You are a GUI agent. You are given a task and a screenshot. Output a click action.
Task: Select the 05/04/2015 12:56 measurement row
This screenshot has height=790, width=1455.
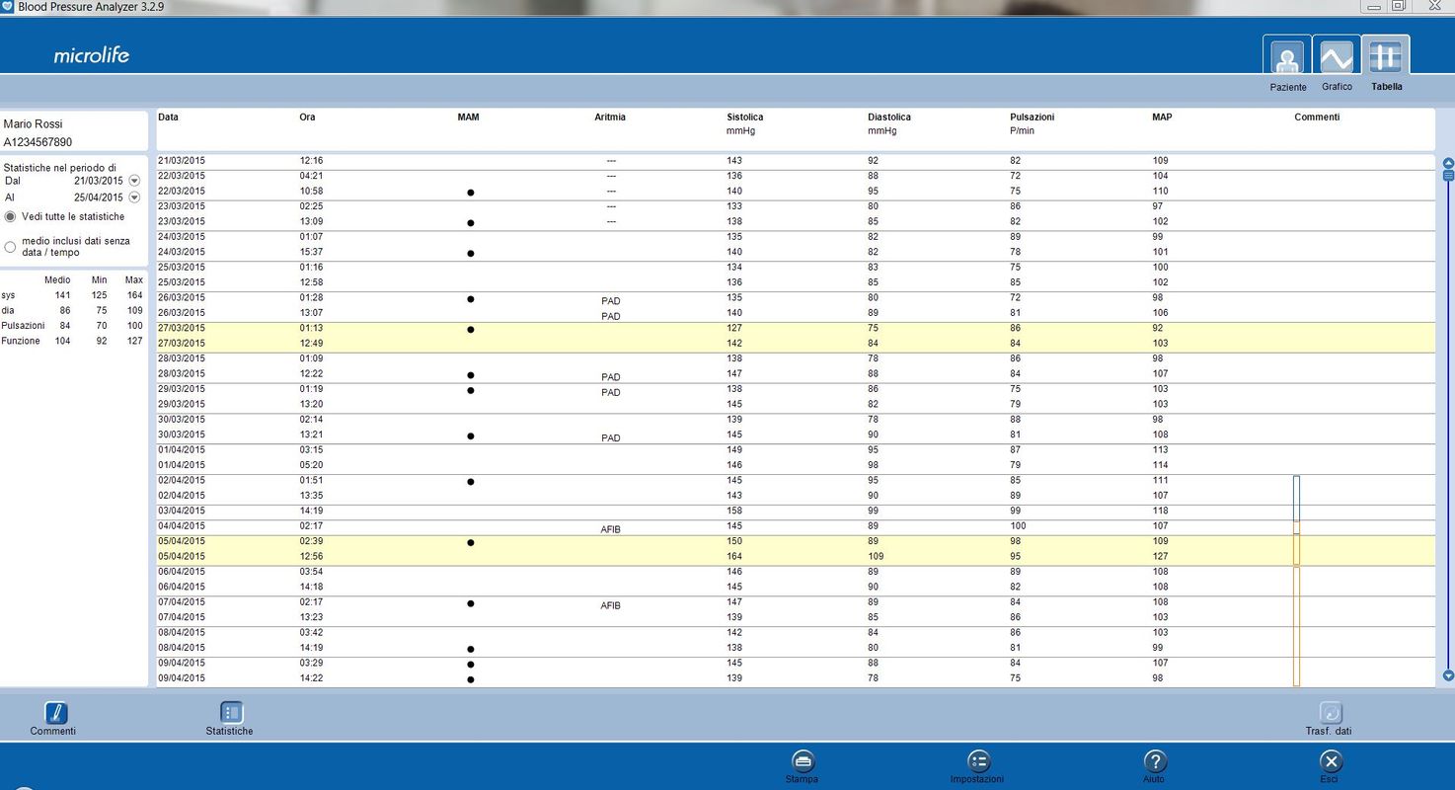tap(592, 557)
